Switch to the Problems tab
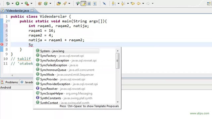This screenshot has height=119, width=212. pyautogui.click(x=12, y=82)
